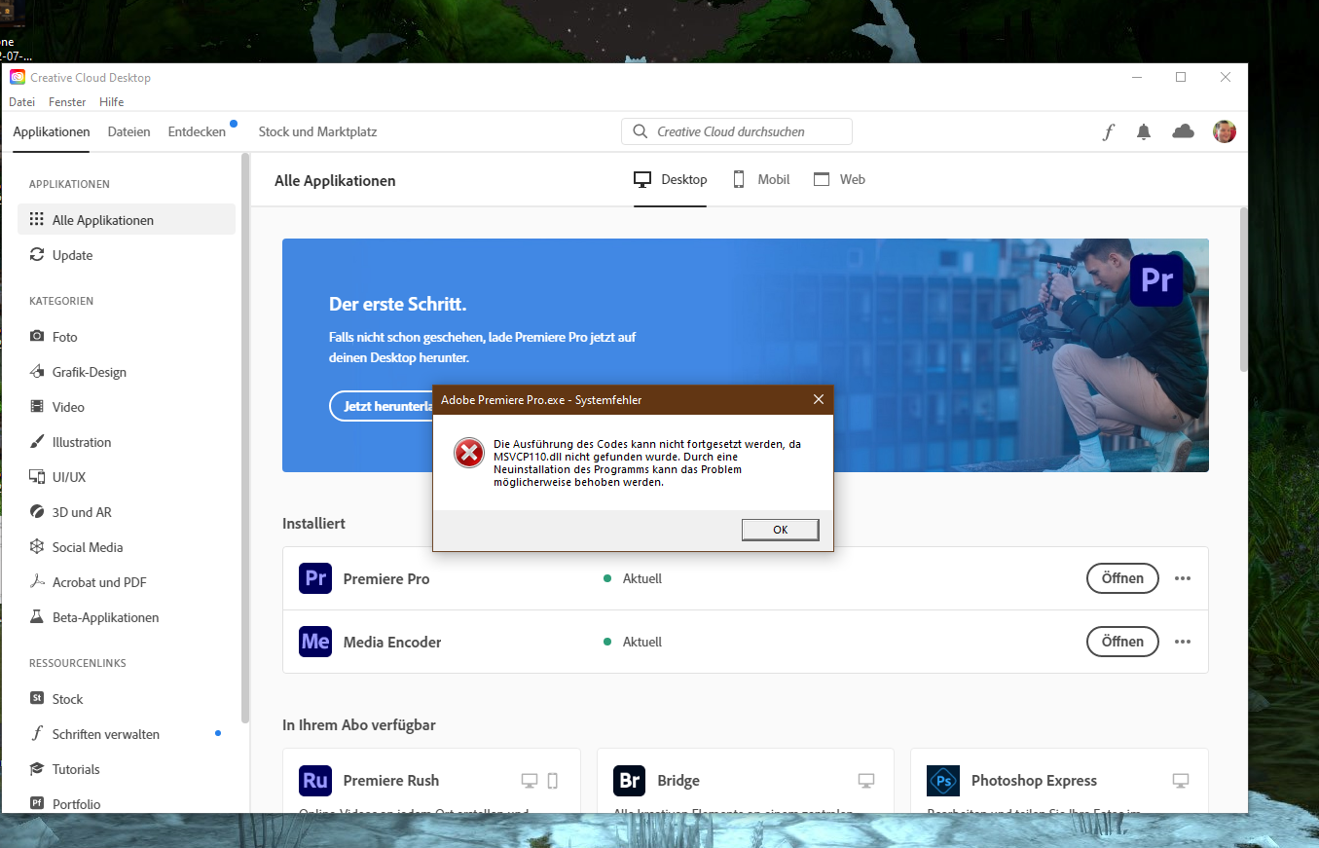1319x848 pixels.
Task: Open the UI/UX category
Action: [127, 477]
